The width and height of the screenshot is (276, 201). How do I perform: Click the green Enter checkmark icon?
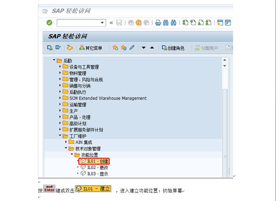(x=49, y=22)
